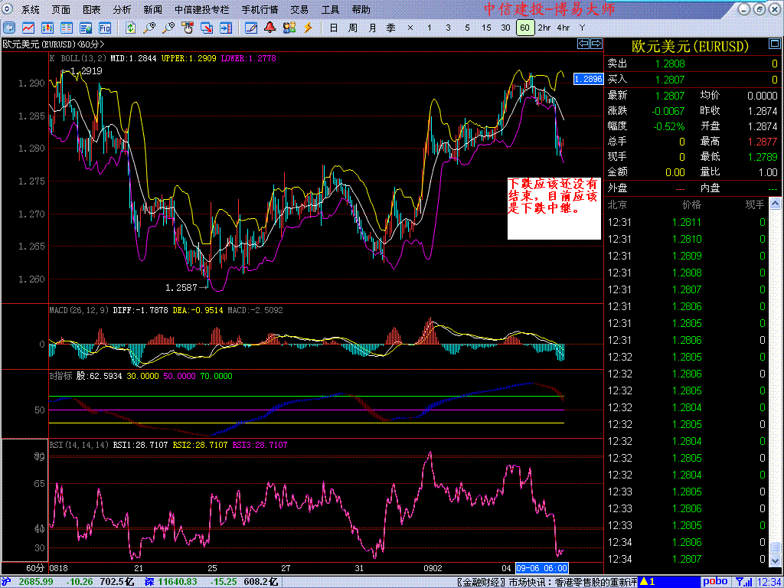
Task: Select the Y yearly period
Action: click(x=582, y=28)
